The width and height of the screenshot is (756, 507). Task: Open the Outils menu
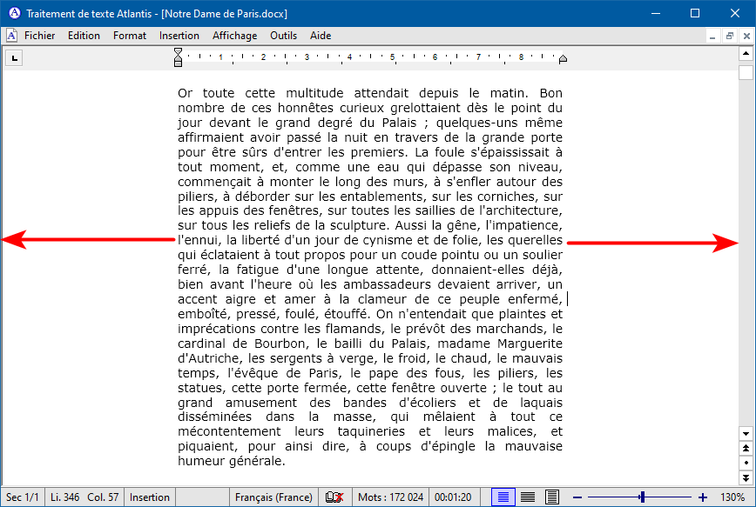coord(284,36)
